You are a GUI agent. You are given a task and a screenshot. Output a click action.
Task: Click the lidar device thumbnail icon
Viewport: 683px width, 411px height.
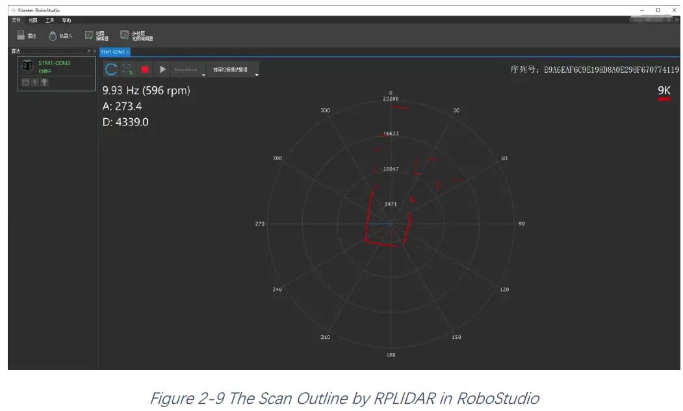pyautogui.click(x=27, y=66)
